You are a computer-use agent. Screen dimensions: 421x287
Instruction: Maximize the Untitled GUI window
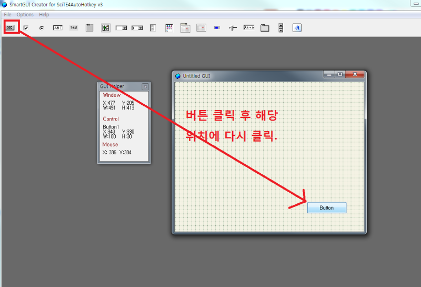click(x=340, y=74)
